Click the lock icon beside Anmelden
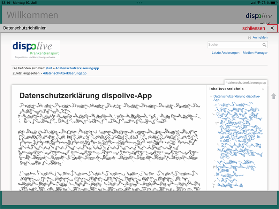Viewport: 279px width, 209px height. point(249,38)
